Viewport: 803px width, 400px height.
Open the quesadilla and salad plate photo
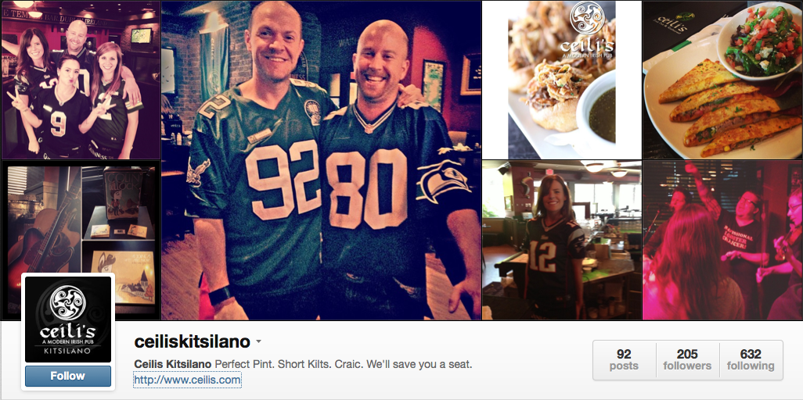[722, 80]
